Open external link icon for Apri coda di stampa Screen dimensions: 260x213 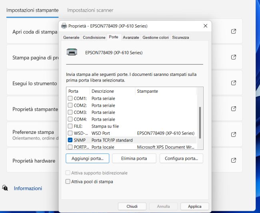pos(234,31)
